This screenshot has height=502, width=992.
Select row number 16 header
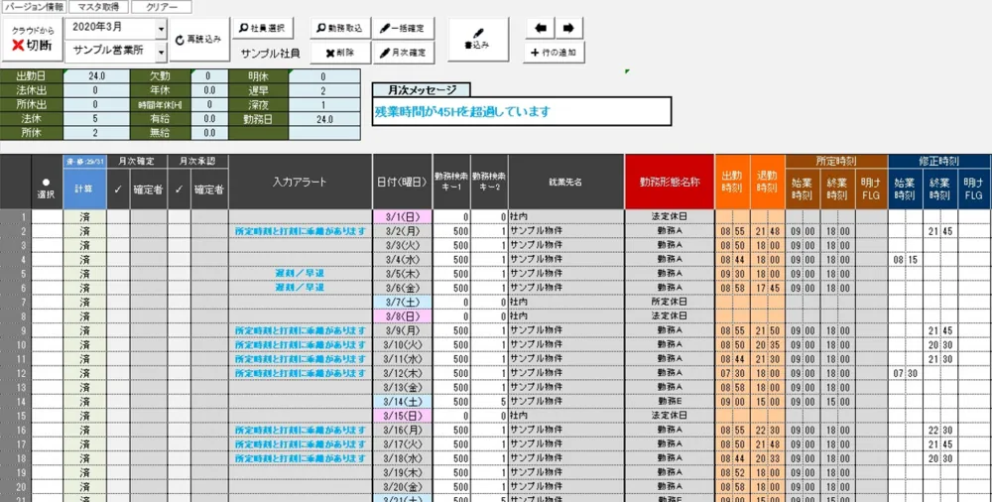[16, 430]
